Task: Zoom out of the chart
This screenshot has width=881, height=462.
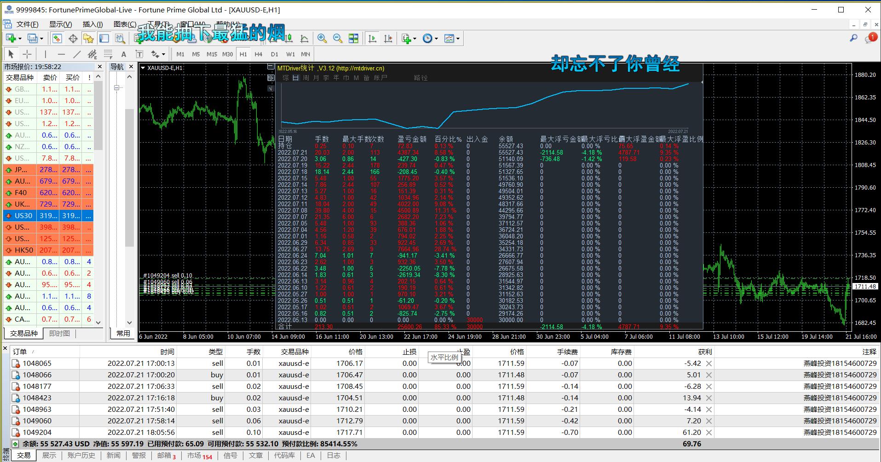Action: click(x=338, y=39)
